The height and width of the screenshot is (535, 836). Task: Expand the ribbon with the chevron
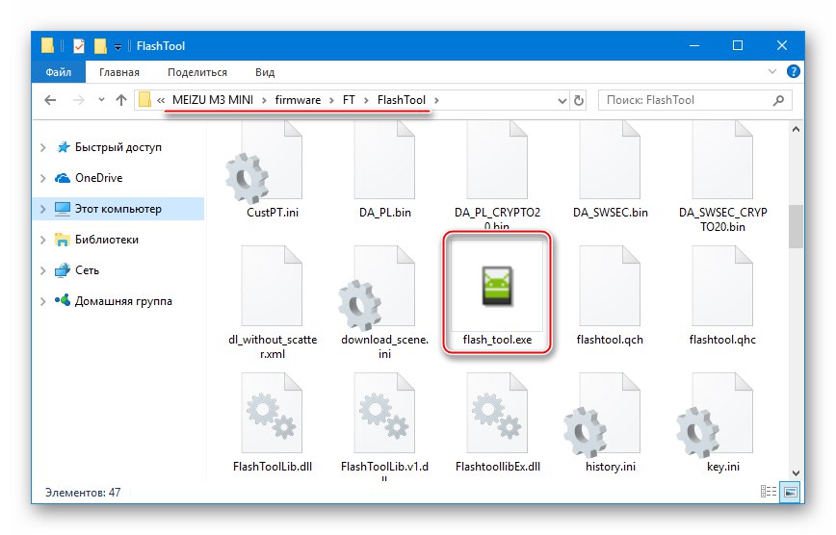click(x=772, y=71)
